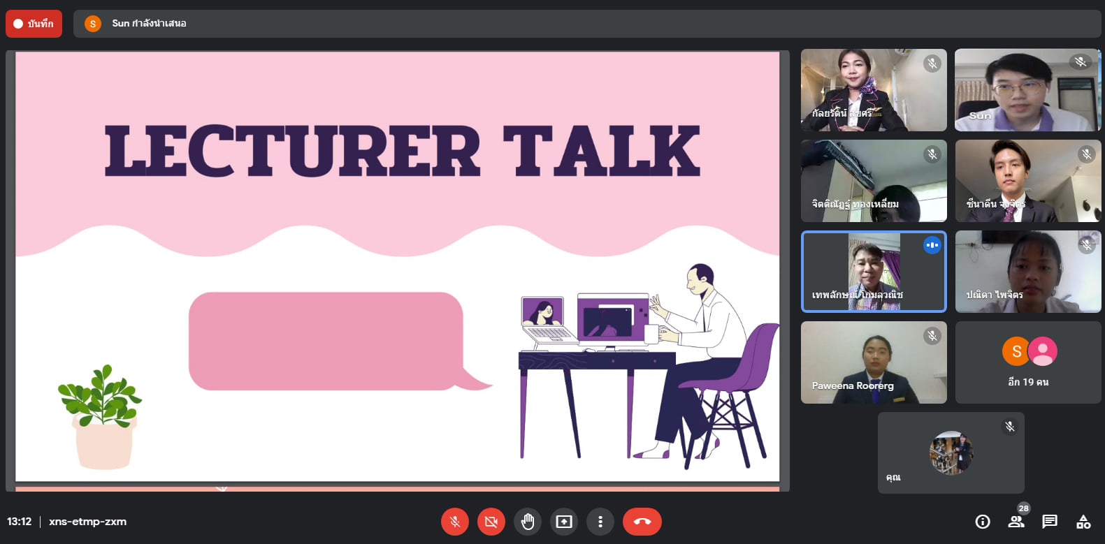Leave the call with the red hang-up button

pyautogui.click(x=642, y=522)
